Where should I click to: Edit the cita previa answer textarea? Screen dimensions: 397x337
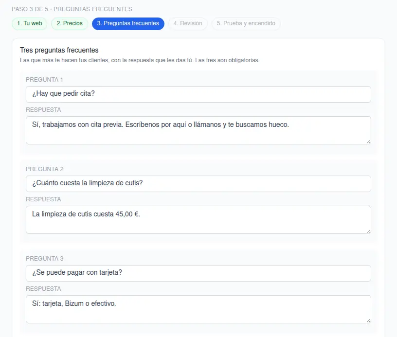point(198,130)
